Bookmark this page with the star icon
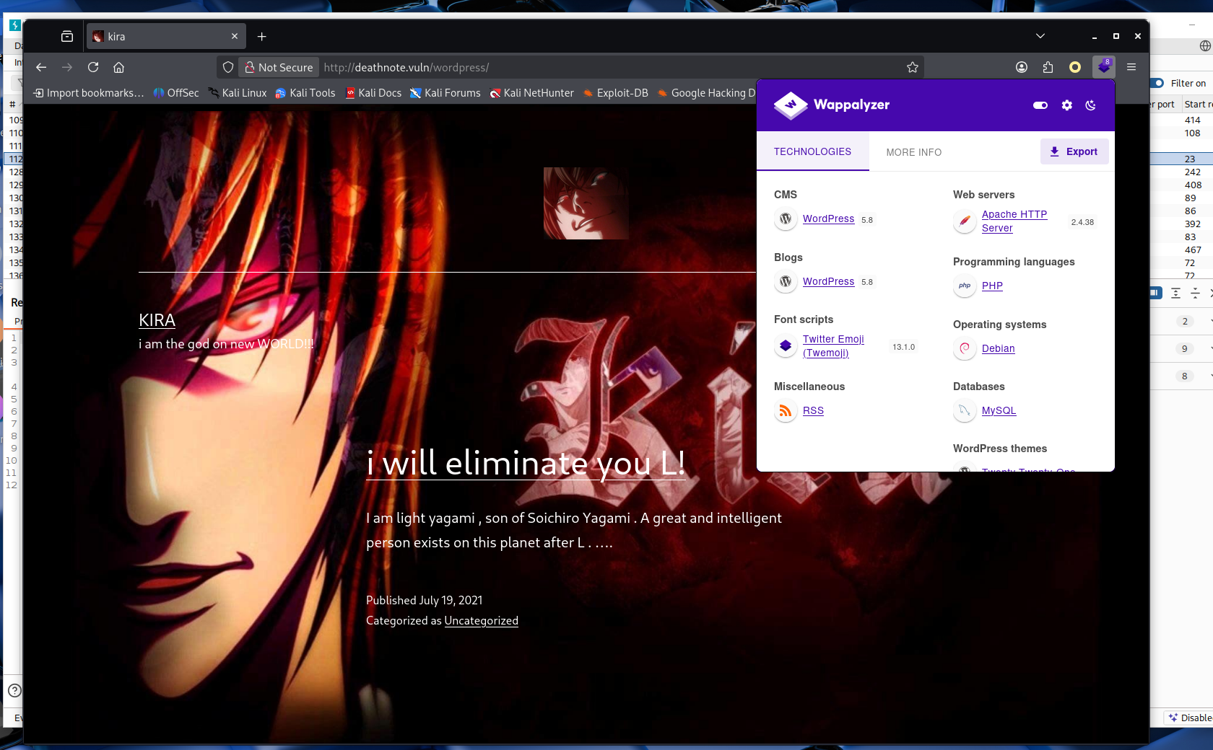This screenshot has height=750, width=1213. point(913,67)
